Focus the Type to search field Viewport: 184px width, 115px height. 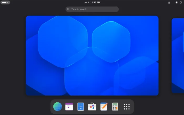coord(92,9)
